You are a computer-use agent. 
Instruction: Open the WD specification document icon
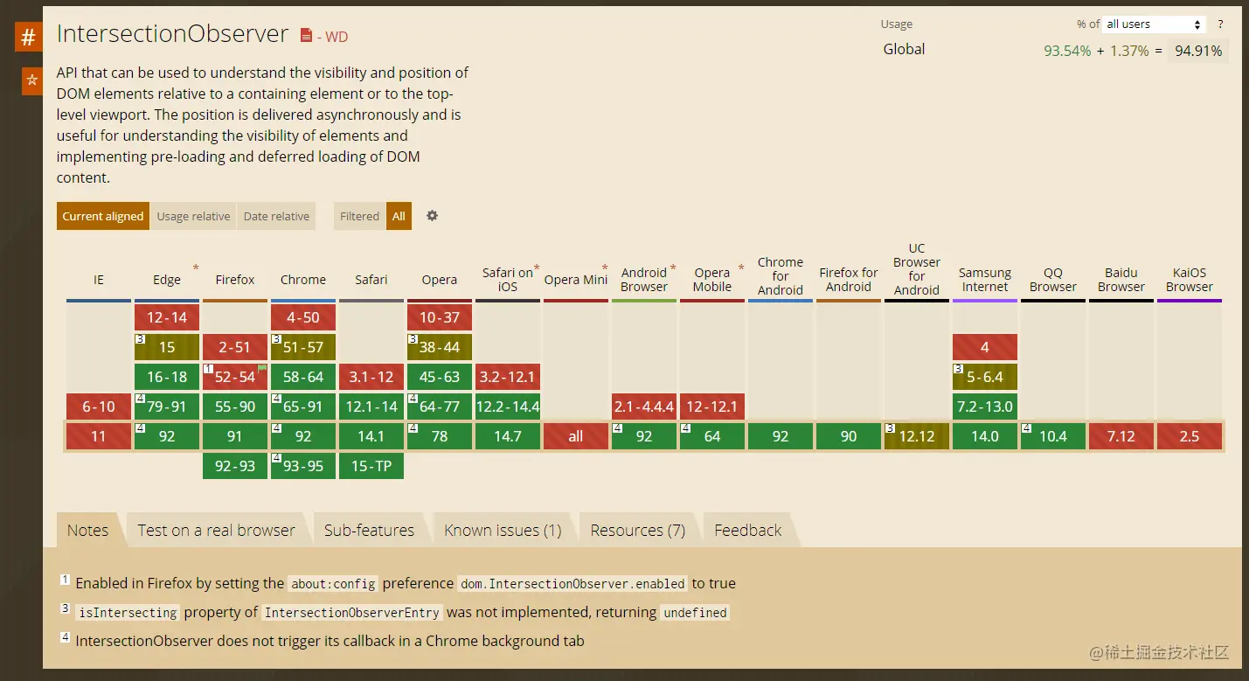tap(306, 36)
